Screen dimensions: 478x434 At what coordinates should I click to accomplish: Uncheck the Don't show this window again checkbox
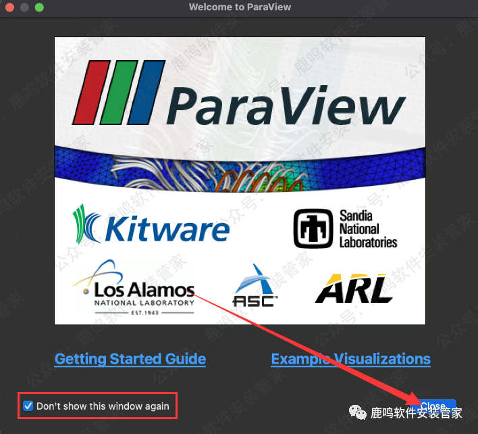click(x=28, y=406)
